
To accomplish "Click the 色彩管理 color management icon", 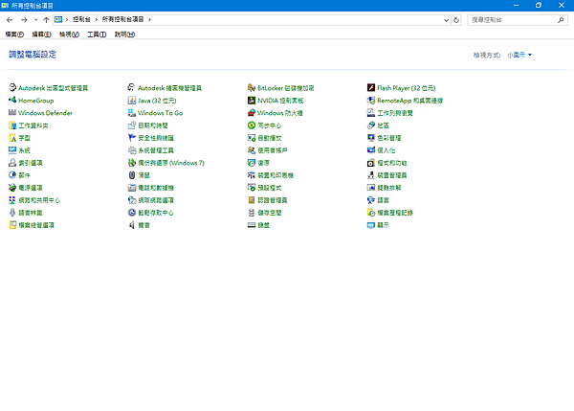I will [x=371, y=138].
